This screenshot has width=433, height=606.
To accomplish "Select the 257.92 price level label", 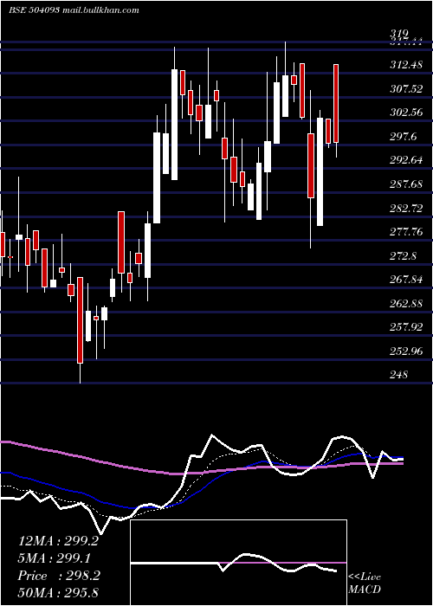I will [x=406, y=327].
